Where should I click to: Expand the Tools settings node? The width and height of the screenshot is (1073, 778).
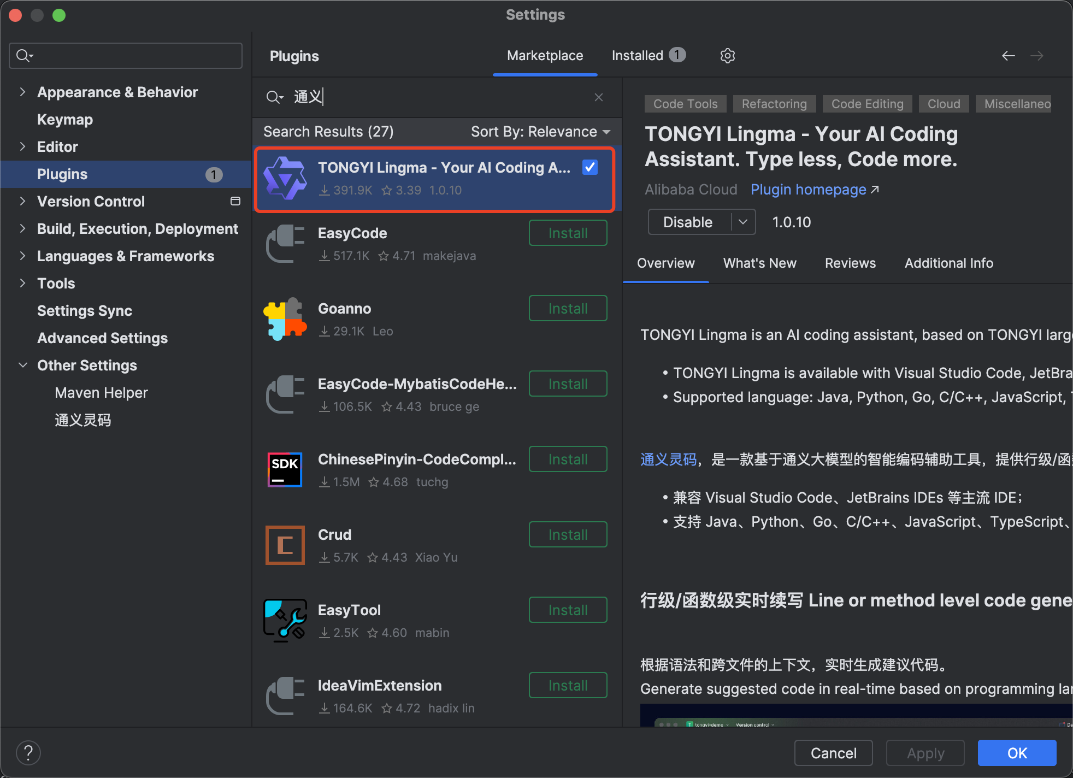(x=22, y=283)
